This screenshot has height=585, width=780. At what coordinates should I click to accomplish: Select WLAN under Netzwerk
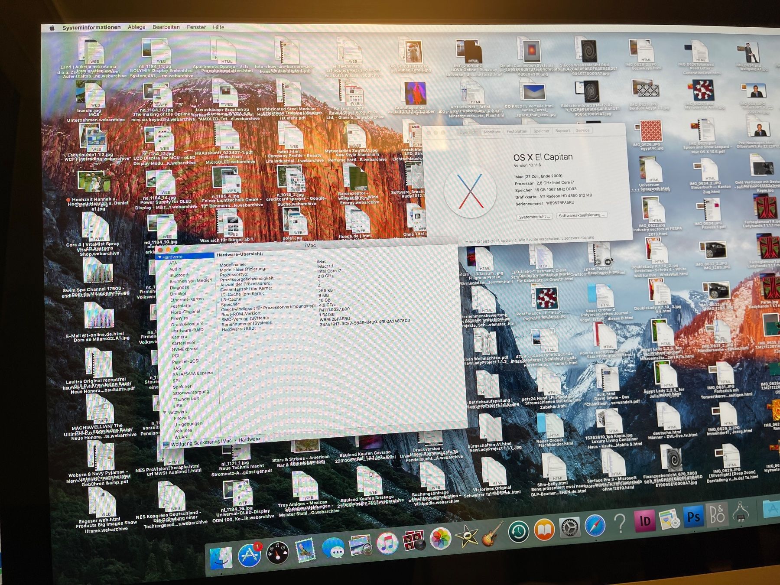click(181, 437)
